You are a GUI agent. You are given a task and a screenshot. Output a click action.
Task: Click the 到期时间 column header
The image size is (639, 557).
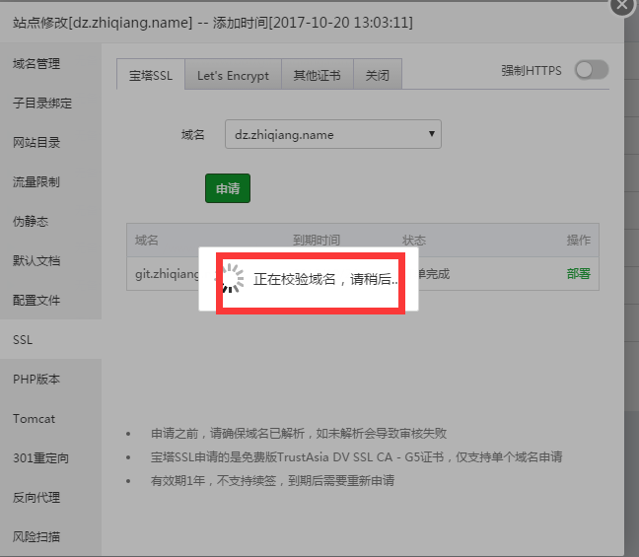point(317,240)
